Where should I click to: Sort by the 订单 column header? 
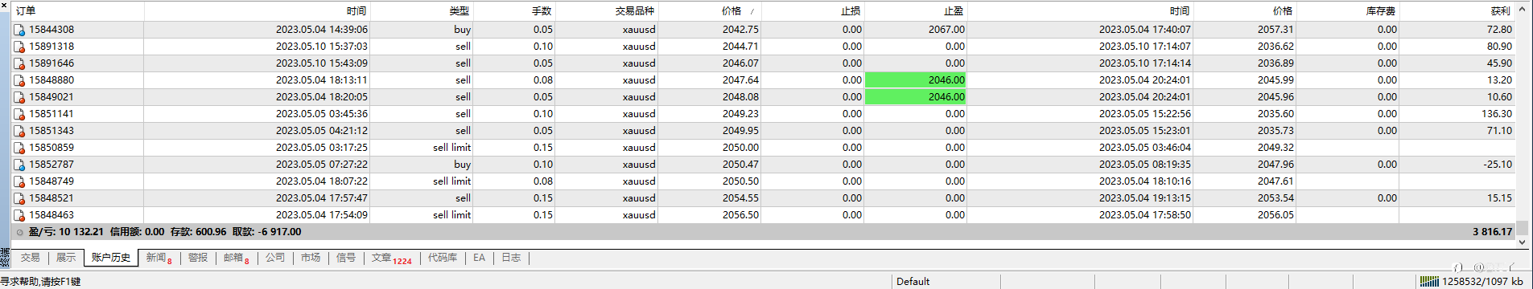click(x=78, y=11)
